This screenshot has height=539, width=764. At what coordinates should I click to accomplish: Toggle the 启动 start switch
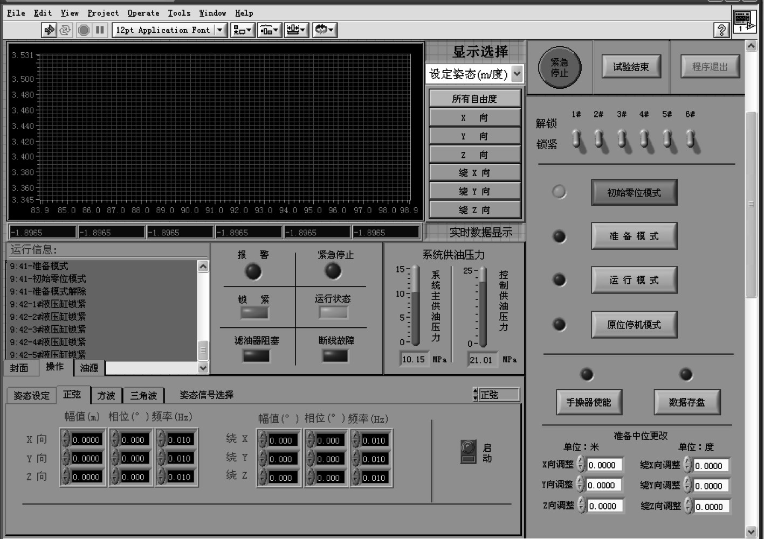coord(468,451)
